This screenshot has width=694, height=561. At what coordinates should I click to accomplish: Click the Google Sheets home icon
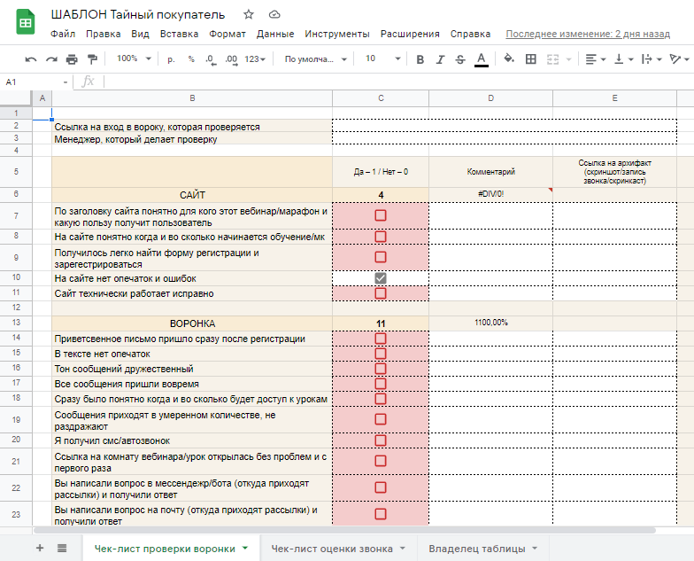tap(26, 21)
